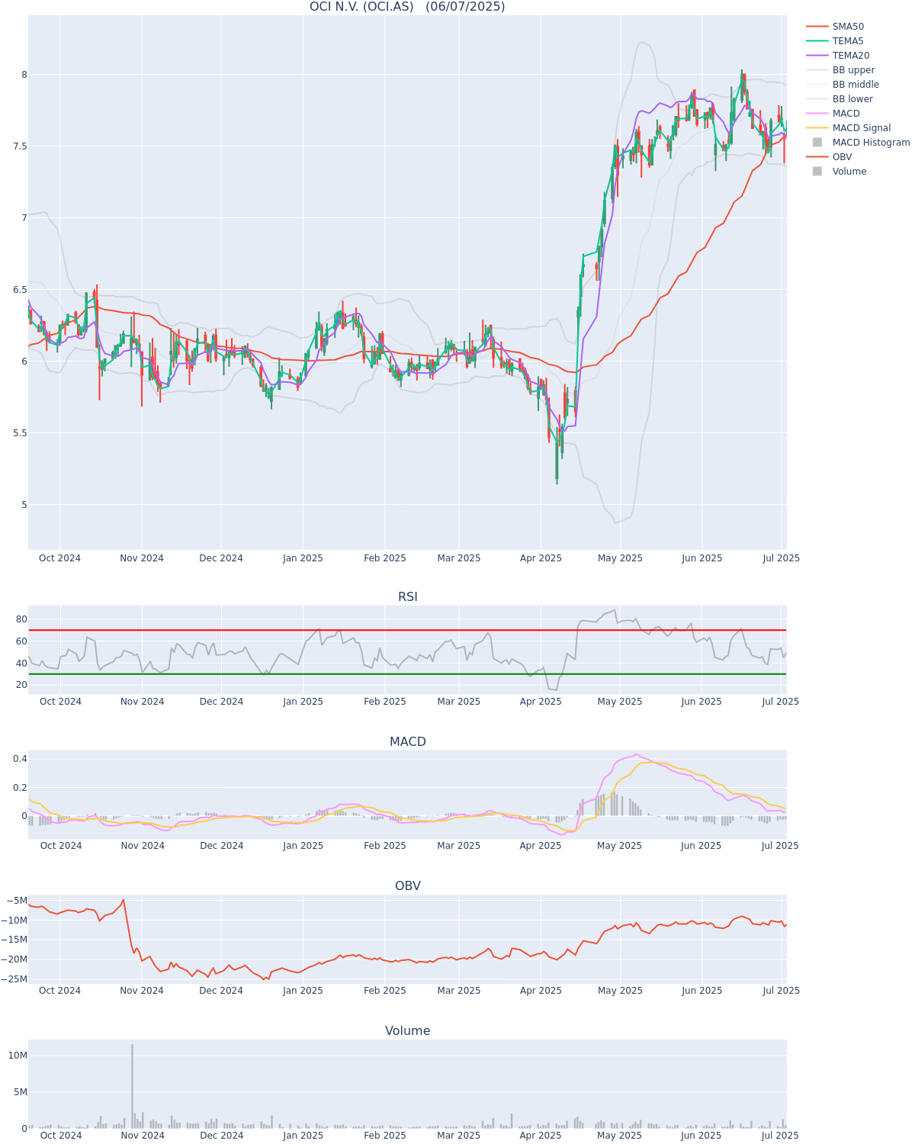Click the −15M label on OBV axis

(x=14, y=940)
